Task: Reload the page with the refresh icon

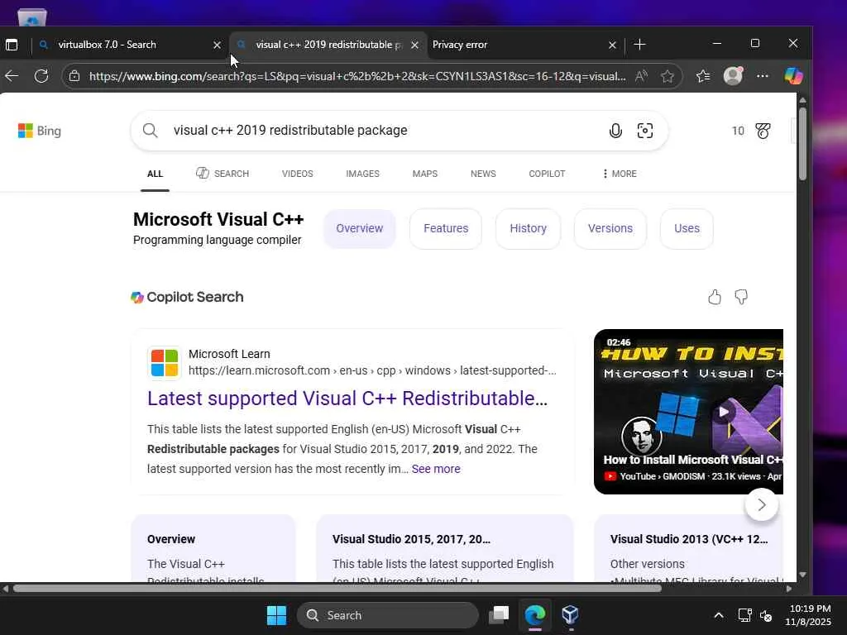Action: coord(41,76)
